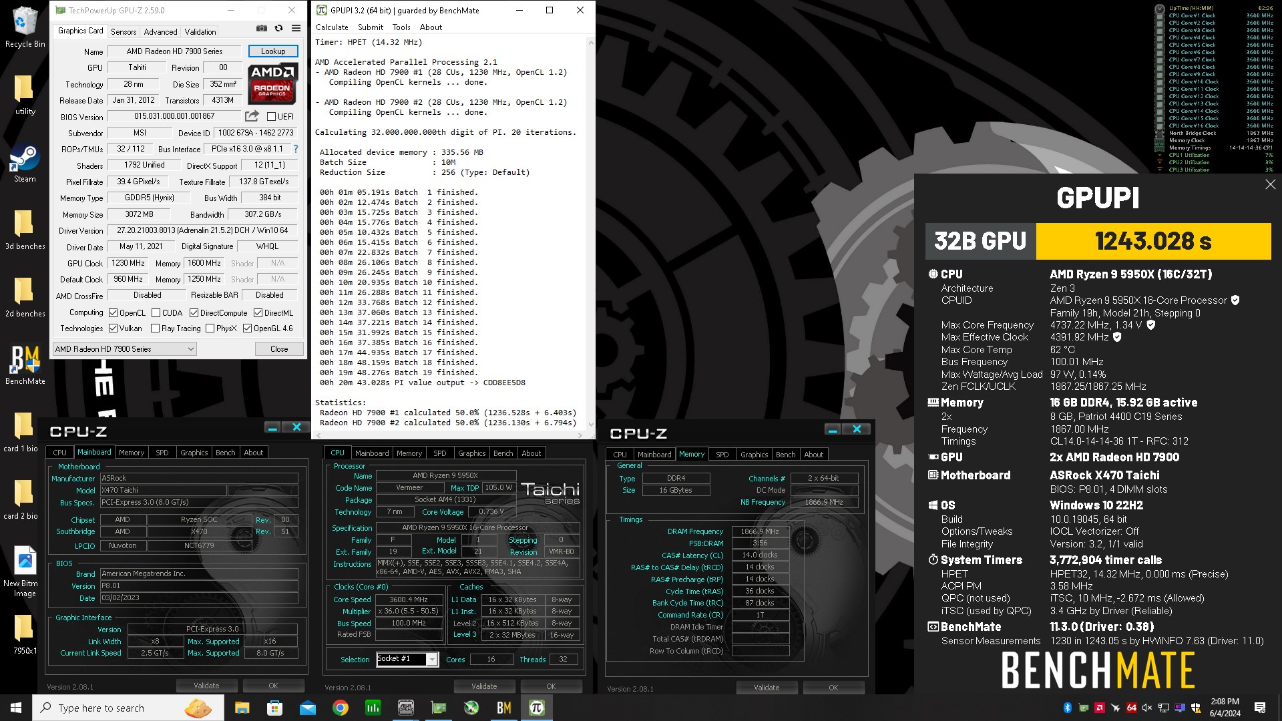The image size is (1282, 721).
Task: Click Validate in the right CPU-Z window
Action: (767, 688)
